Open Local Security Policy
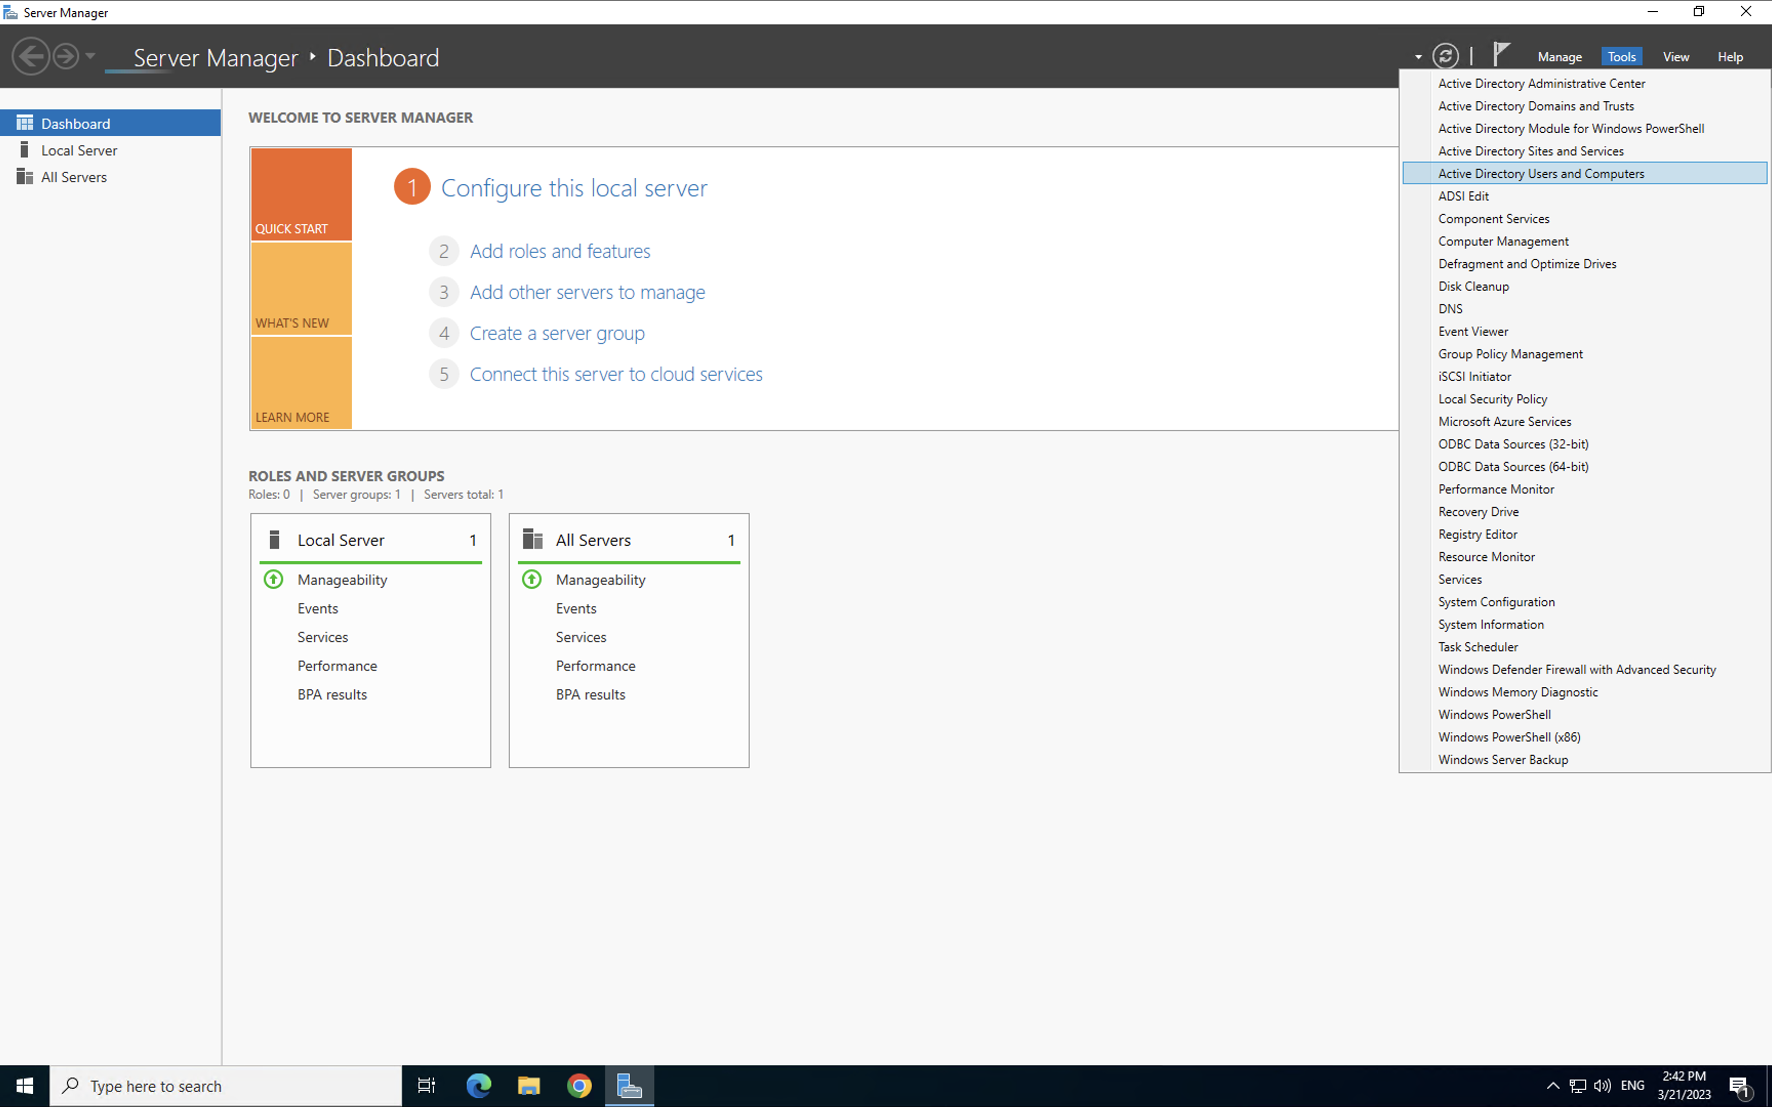Screen dimensions: 1772x1107 pos(1584,399)
